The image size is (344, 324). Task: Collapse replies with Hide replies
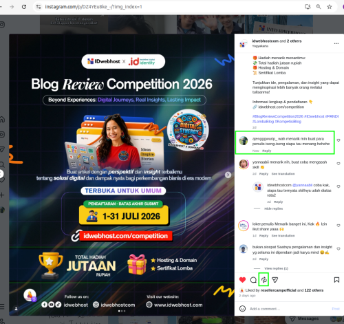click(273, 208)
